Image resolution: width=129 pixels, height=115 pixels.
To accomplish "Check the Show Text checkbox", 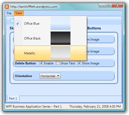I will tap(57, 63).
